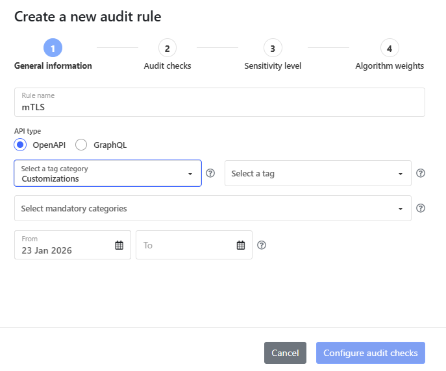Click Configure audit checks button
The width and height of the screenshot is (446, 371).
(370, 353)
